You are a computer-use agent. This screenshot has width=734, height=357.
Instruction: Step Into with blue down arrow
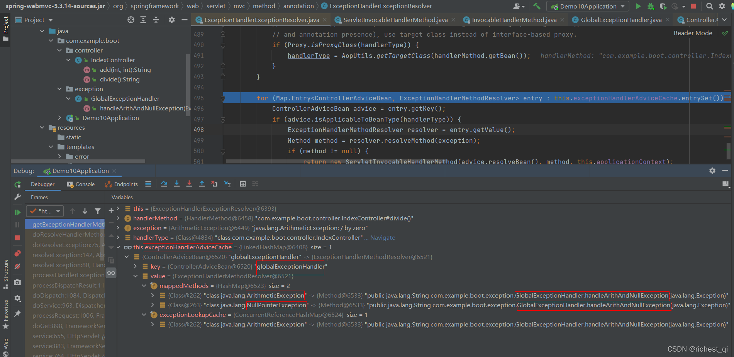click(177, 184)
